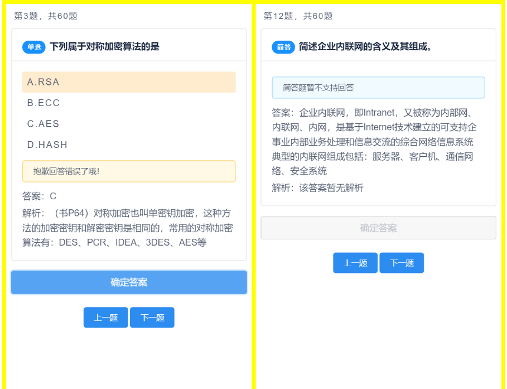Screen dimensions: 507x389
Task: Go to 下一题 on question 12
Action: pyautogui.click(x=402, y=262)
